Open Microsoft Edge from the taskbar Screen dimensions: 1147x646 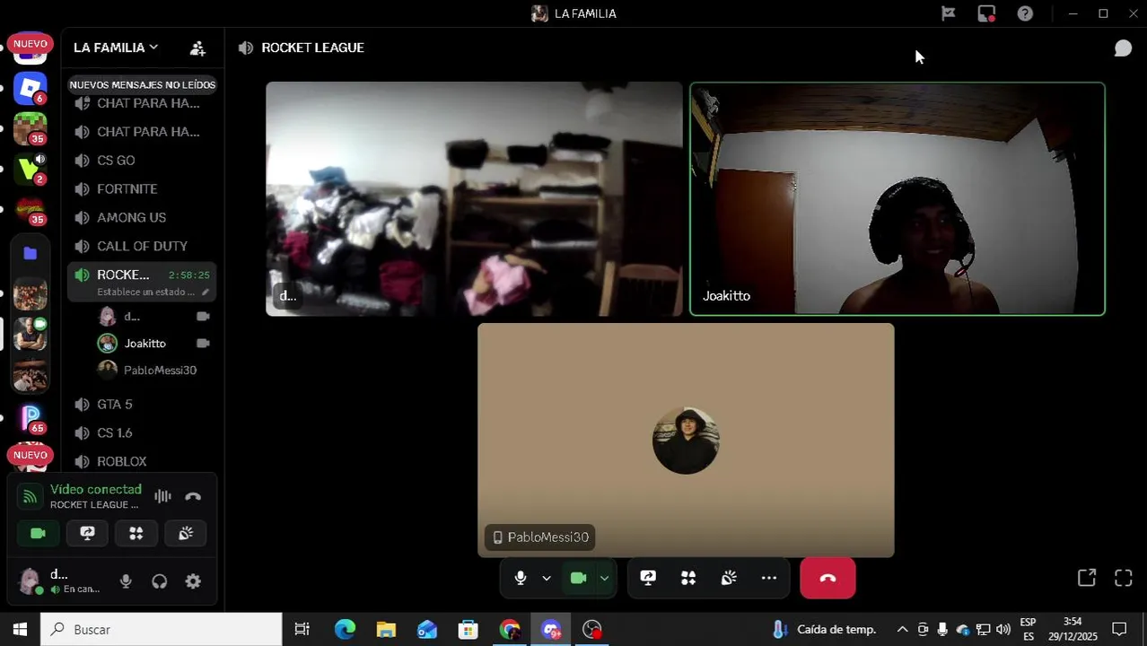click(x=345, y=630)
